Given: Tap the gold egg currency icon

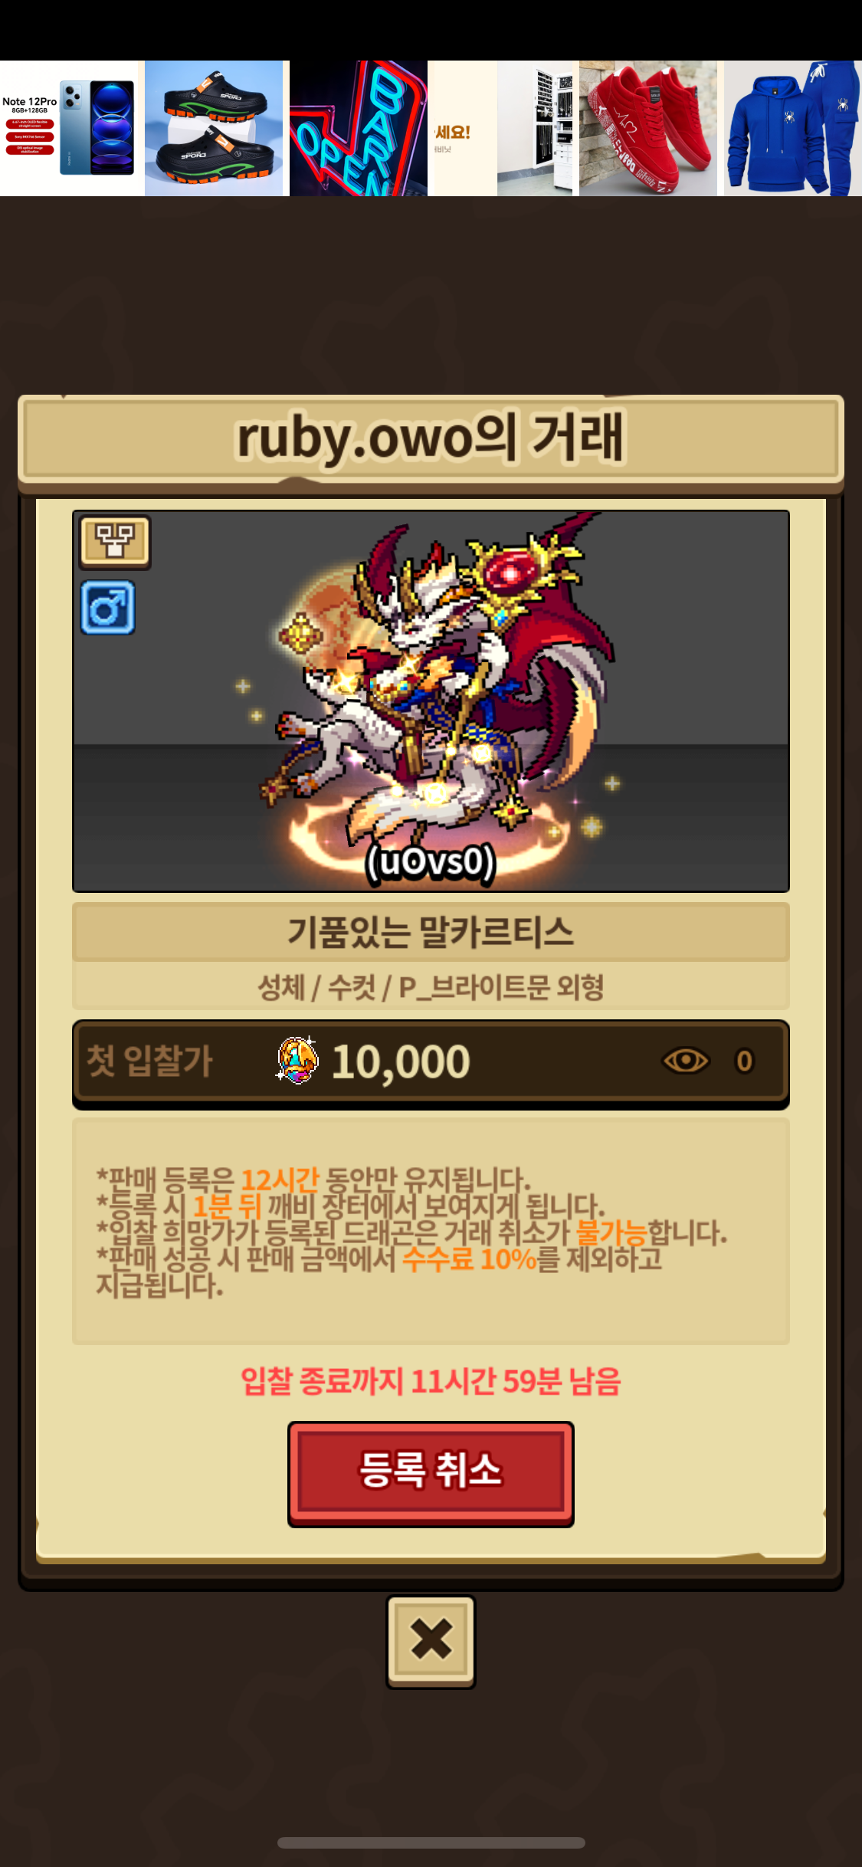Looking at the screenshot, I should pos(297,1060).
